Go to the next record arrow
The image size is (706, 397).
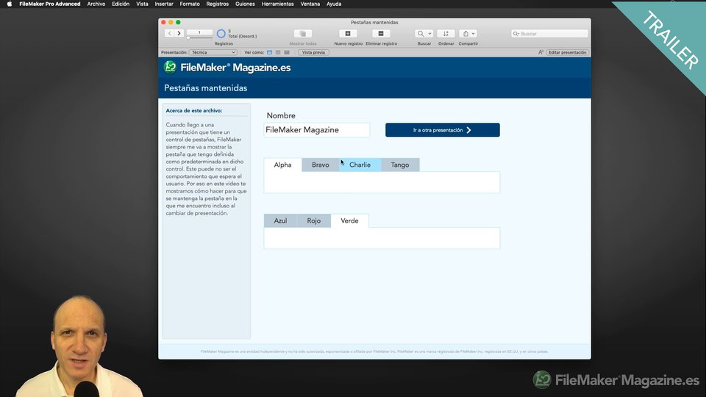(x=179, y=33)
